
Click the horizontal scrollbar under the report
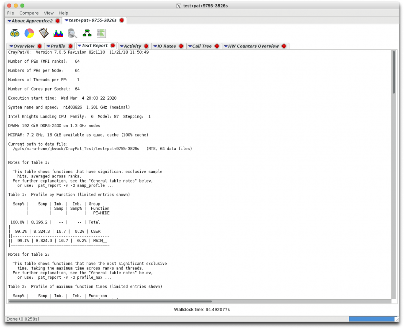pos(110,301)
